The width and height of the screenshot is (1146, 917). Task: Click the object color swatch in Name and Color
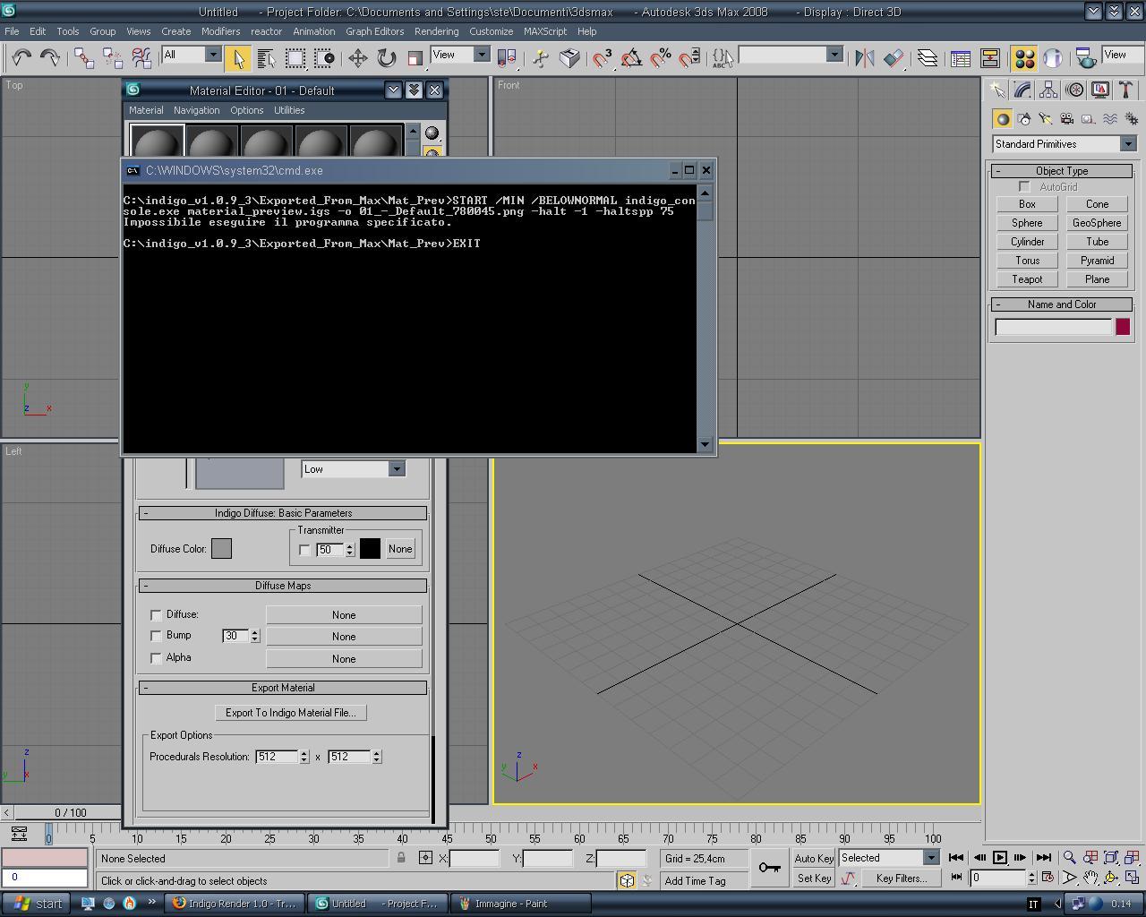[x=1123, y=327]
